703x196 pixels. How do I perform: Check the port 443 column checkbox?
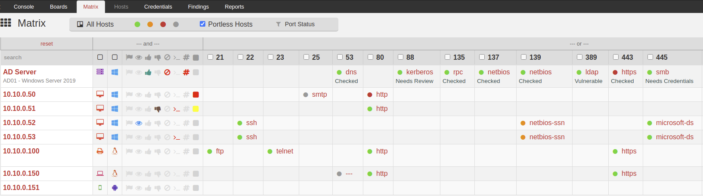(616, 57)
